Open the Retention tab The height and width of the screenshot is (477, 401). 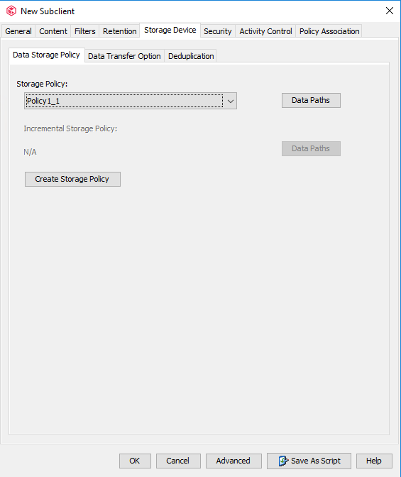[x=119, y=31]
